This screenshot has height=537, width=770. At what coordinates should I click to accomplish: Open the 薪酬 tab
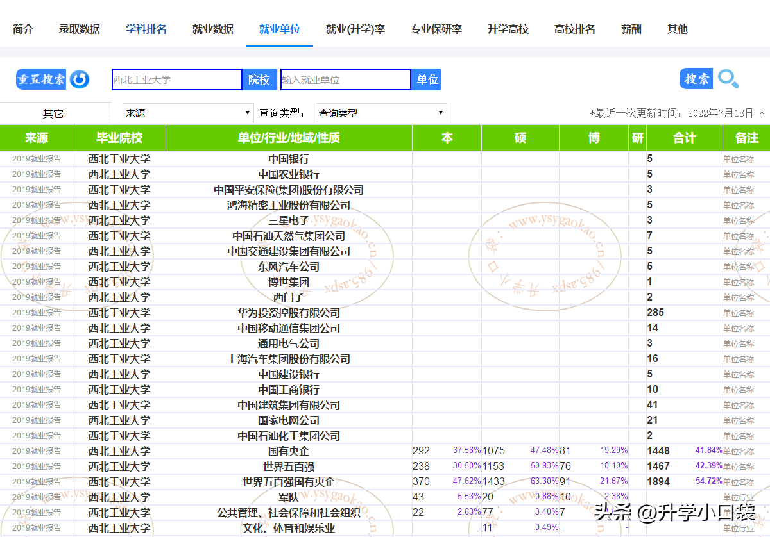pos(631,29)
